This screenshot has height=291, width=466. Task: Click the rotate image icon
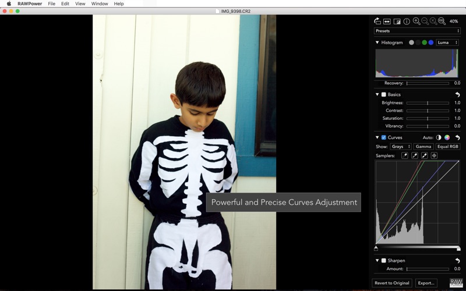(377, 21)
